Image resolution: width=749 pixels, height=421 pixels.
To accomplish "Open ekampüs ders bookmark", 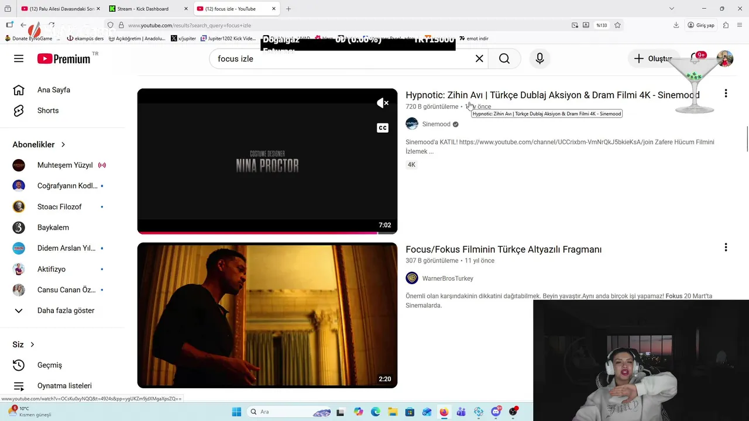I will 85,39.
